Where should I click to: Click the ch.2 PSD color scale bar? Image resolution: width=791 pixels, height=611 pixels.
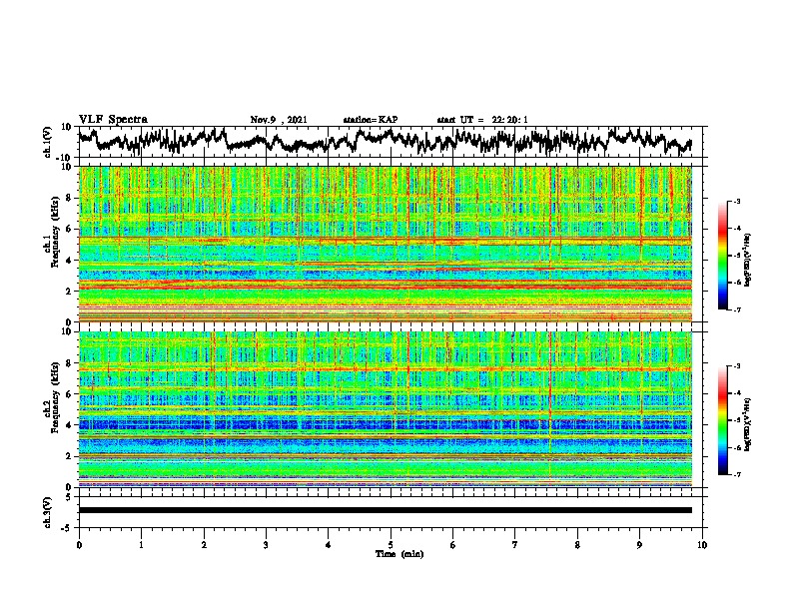click(x=722, y=420)
